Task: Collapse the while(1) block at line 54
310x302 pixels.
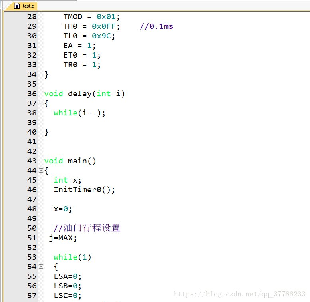Action: 41,266
